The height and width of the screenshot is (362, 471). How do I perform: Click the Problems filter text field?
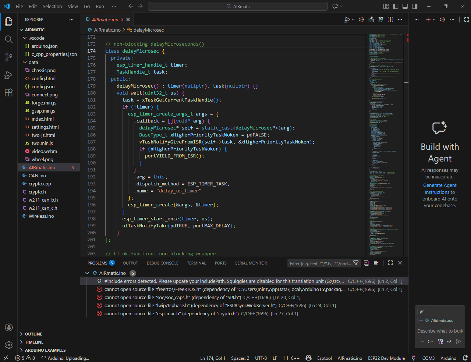[x=320, y=263]
